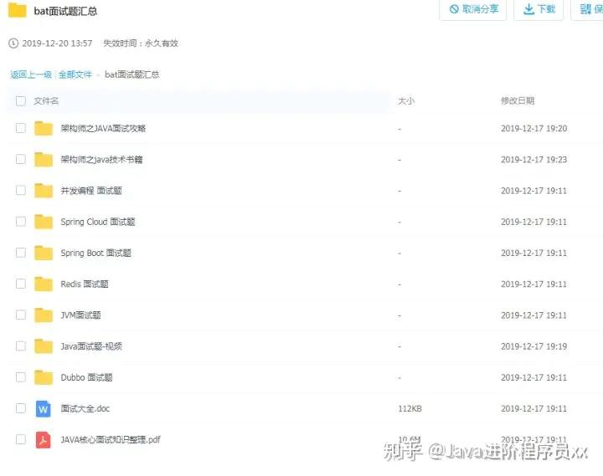Image resolution: width=603 pixels, height=476 pixels.
Task: Click folder icon of 并发编程 面试题
Action: pos(44,191)
